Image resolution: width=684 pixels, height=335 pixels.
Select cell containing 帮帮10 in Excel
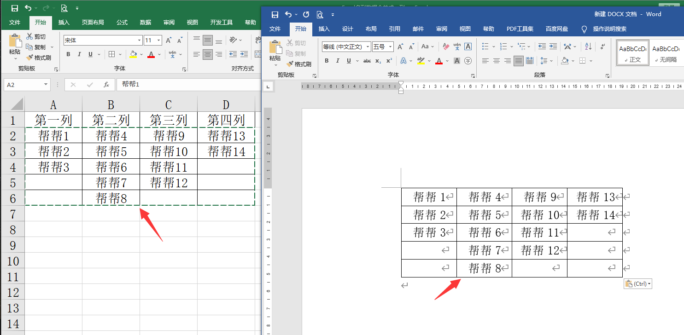[169, 151]
